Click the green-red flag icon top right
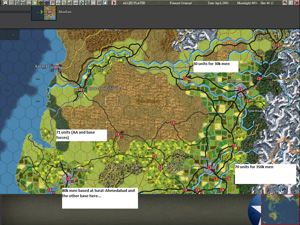The image size is (300, 225). [x=285, y=3]
